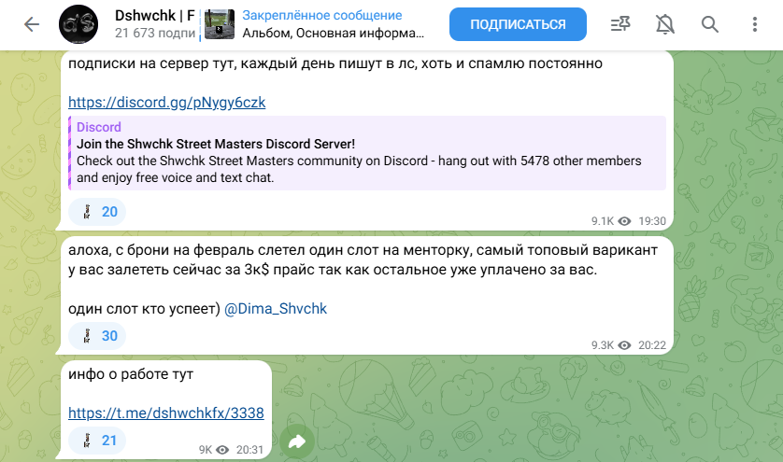Click the ПОДПИСАТЬСЯ subscribe button
The width and height of the screenshot is (783, 462).
click(x=518, y=24)
